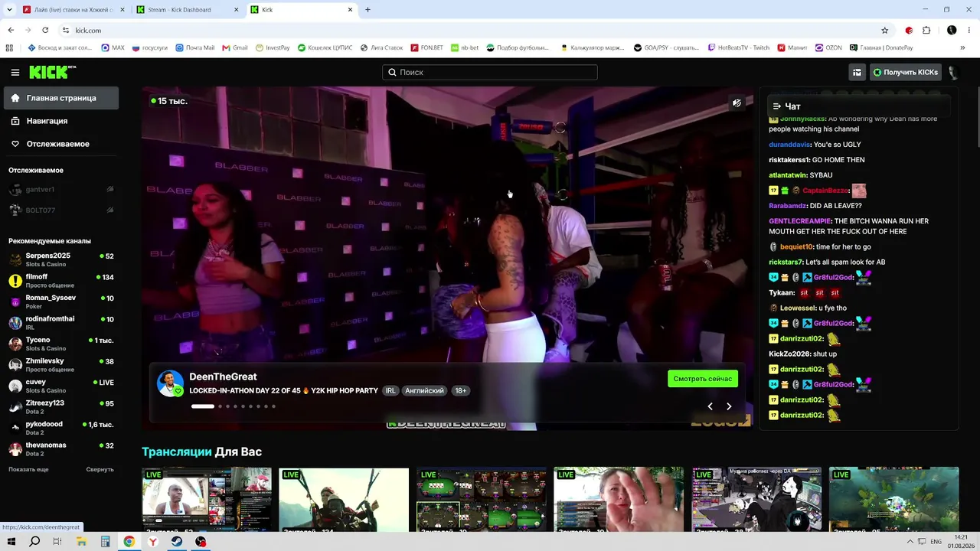
Task: Click the filmoff channel avatar
Action: click(15, 281)
